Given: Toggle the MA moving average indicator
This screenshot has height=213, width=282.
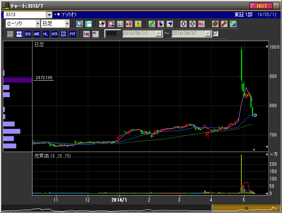Looking at the screenshot, I should (x=19, y=34).
